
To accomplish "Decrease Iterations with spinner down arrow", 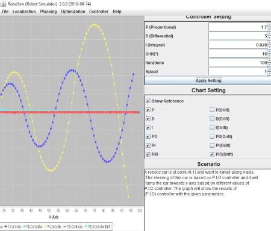I will click(x=269, y=65).
